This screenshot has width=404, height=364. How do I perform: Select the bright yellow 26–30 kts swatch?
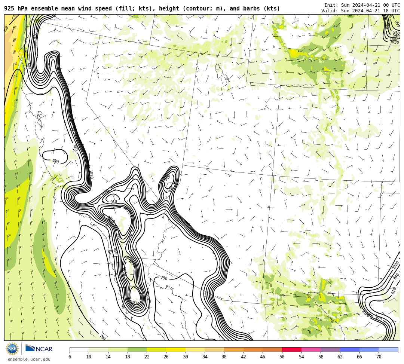tap(176, 349)
